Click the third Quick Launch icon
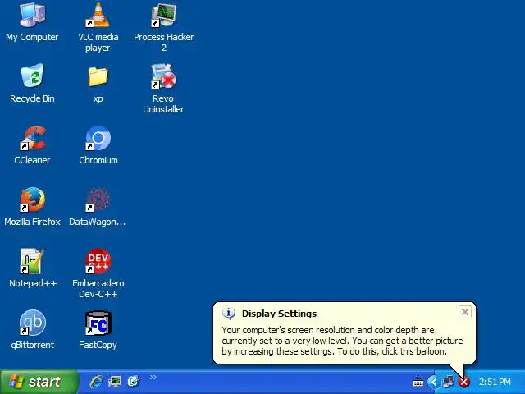Image resolution: width=525 pixels, height=394 pixels. (133, 382)
